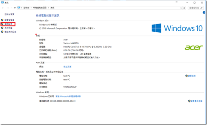Go up one level with up arrow
Viewport: 207px width, 125px height.
pyautogui.click(x=15, y=8)
